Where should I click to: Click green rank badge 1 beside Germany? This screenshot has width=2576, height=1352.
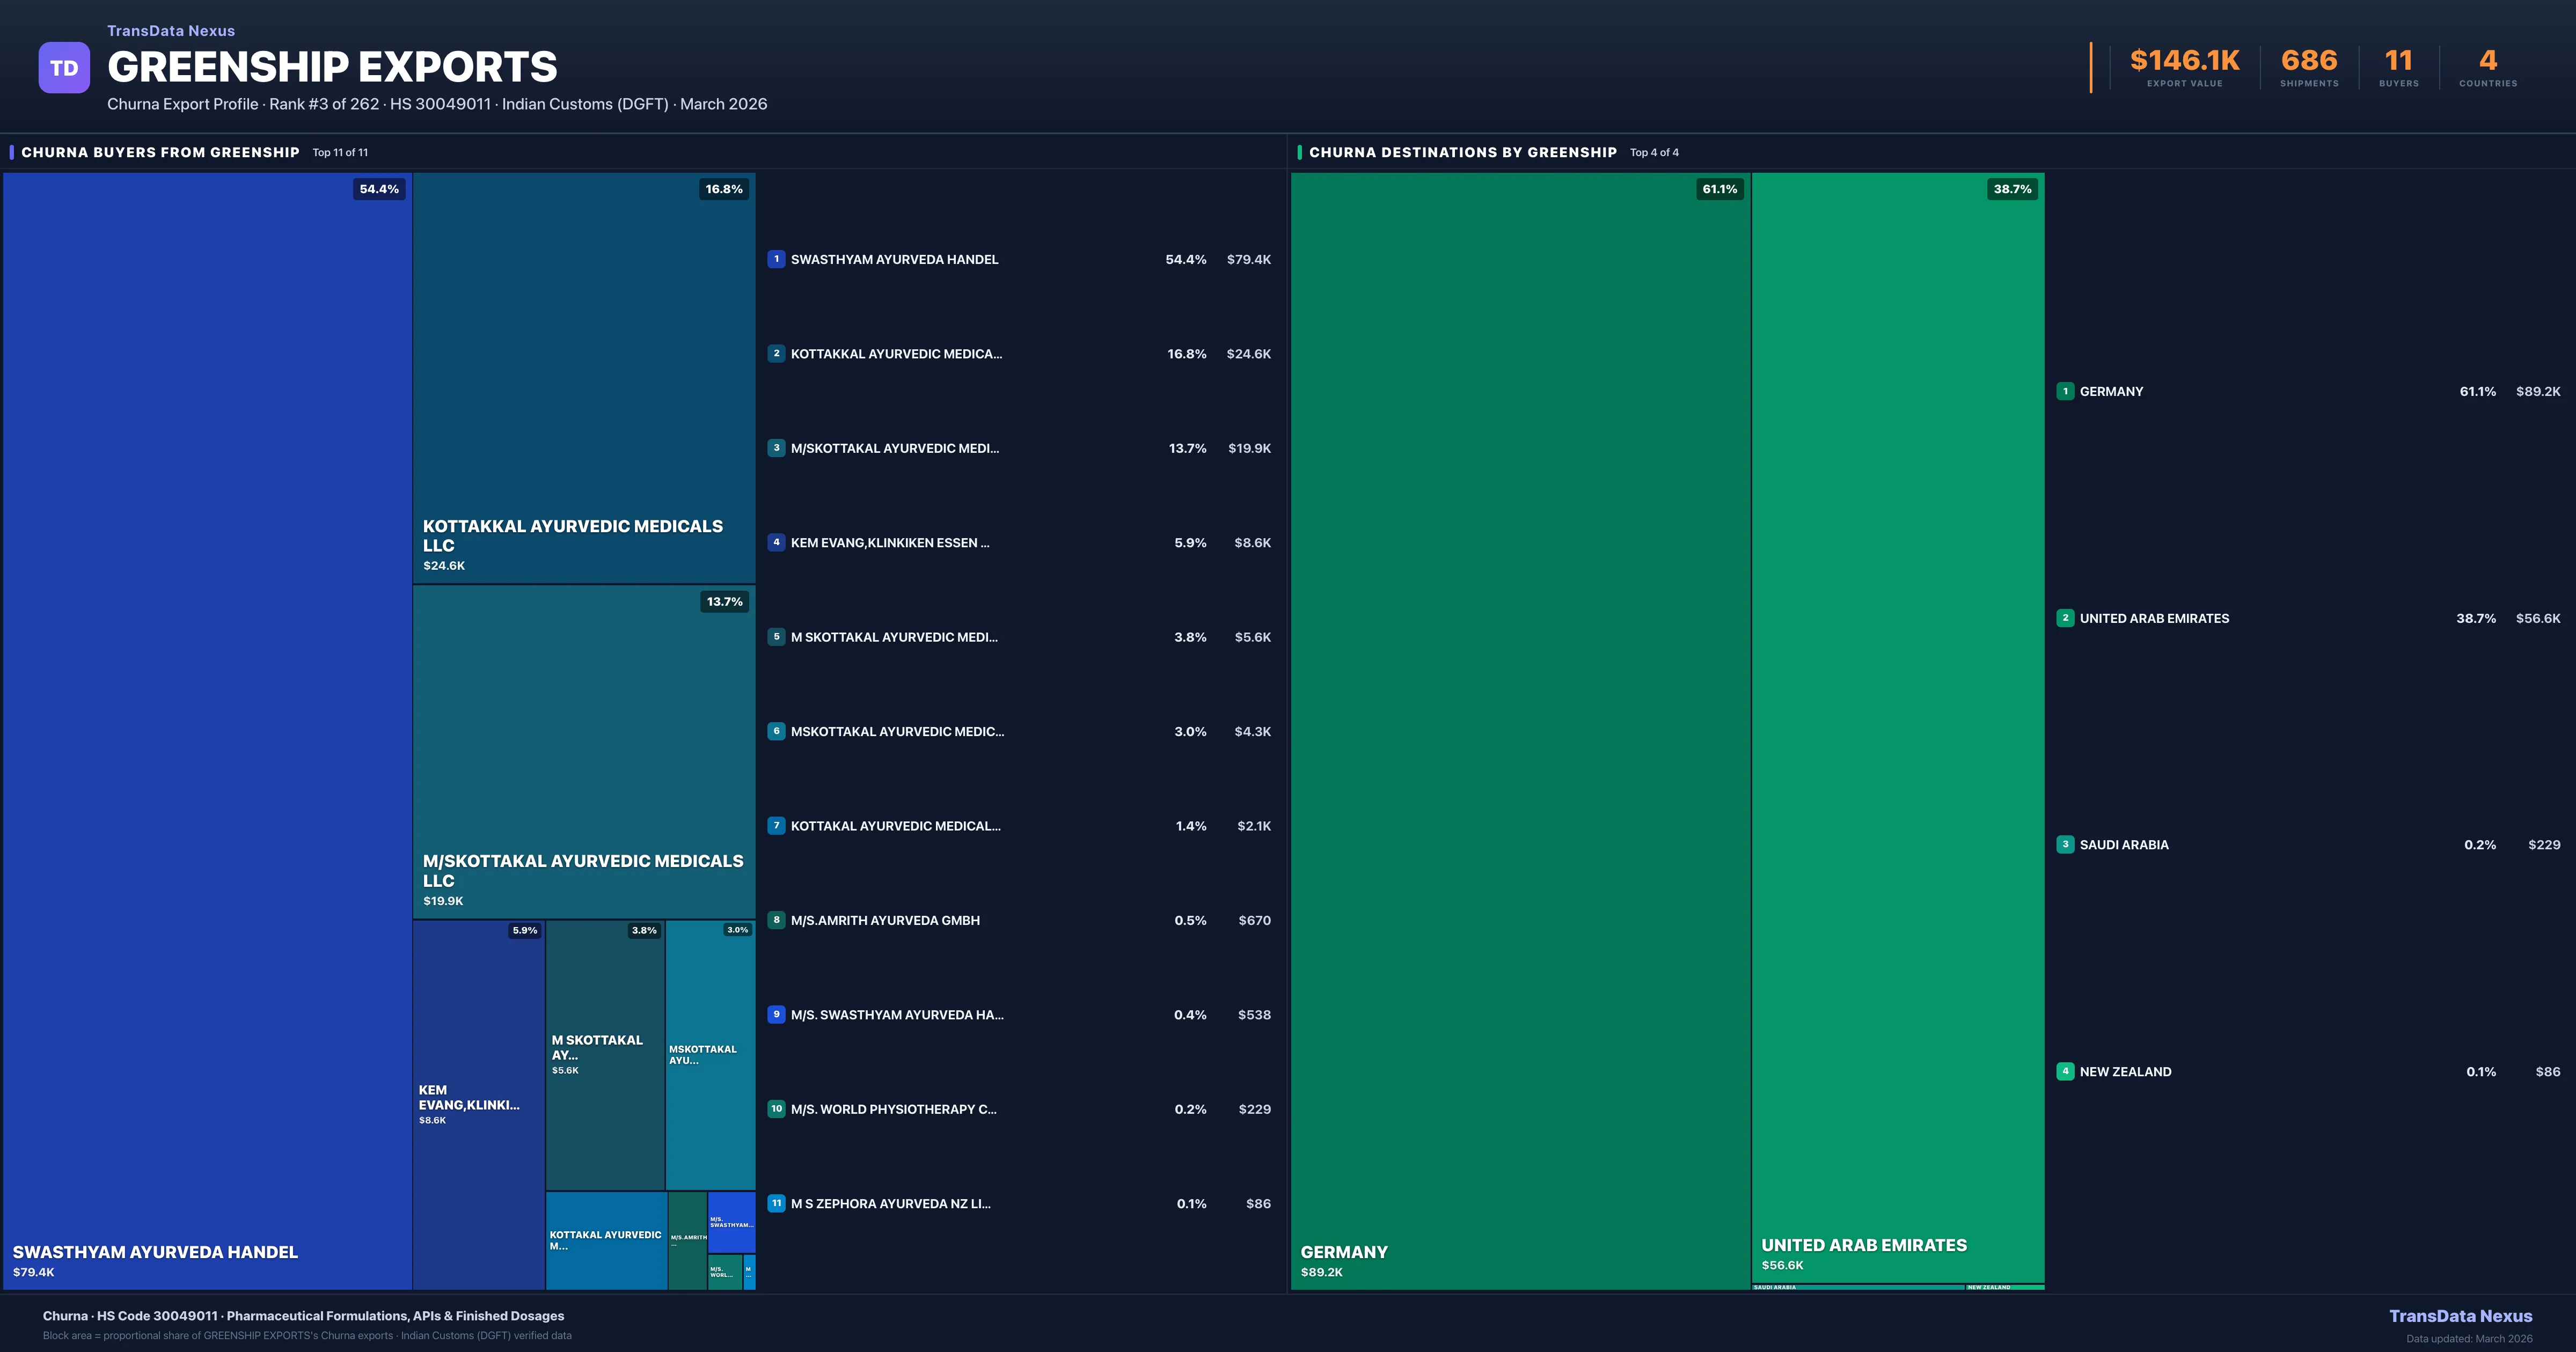click(2065, 391)
